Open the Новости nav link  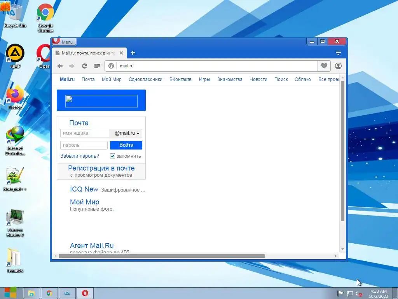[x=258, y=79]
